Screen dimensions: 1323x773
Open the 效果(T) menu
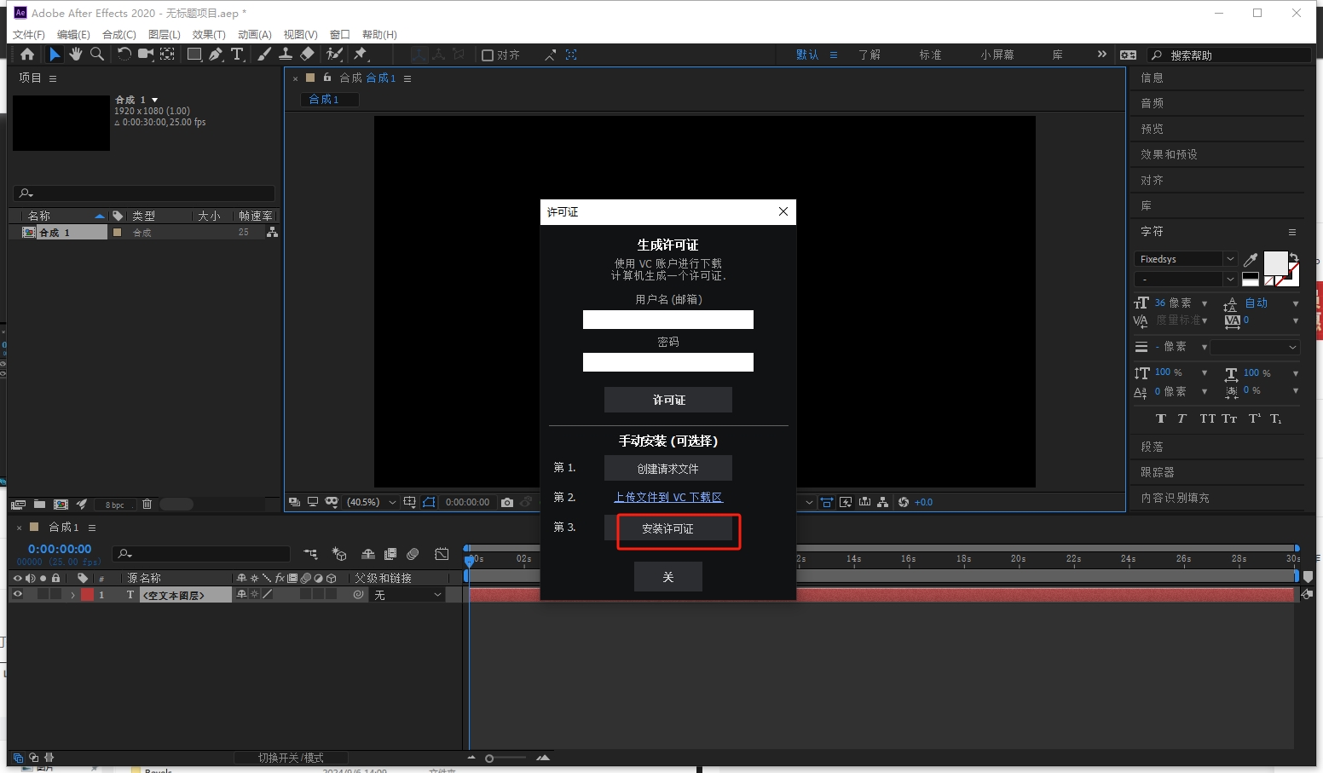tap(209, 34)
